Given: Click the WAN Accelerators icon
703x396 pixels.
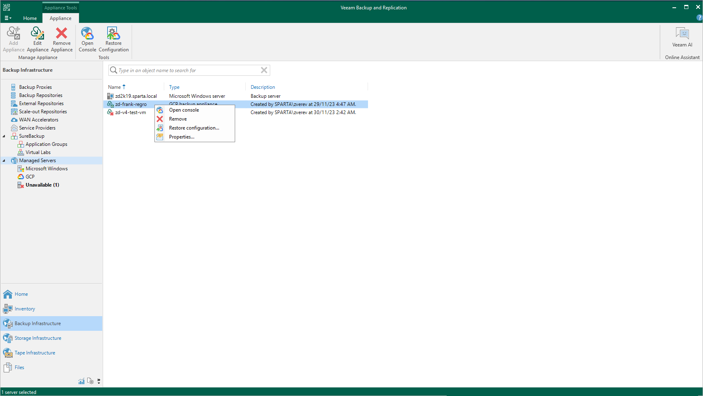Looking at the screenshot, I should coord(14,120).
